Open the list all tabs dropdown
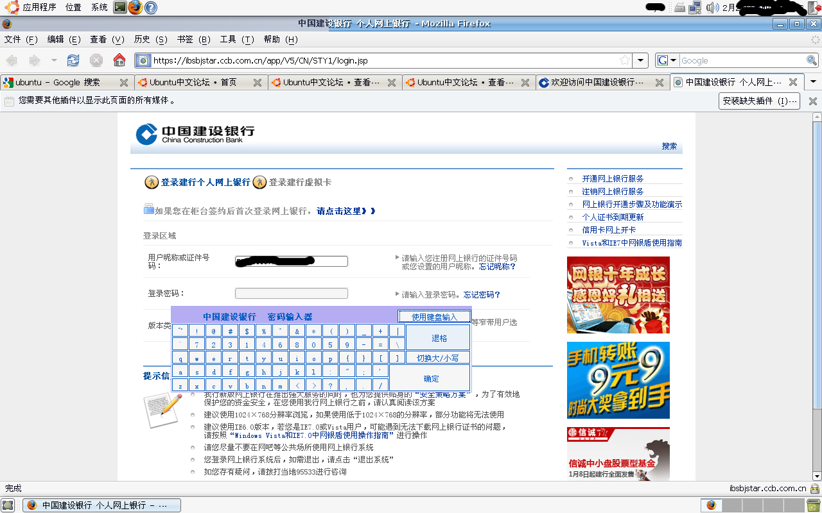This screenshot has height=513, width=822. (813, 82)
